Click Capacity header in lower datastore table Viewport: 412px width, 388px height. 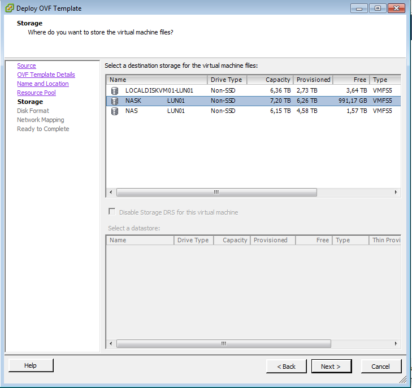pos(232,240)
